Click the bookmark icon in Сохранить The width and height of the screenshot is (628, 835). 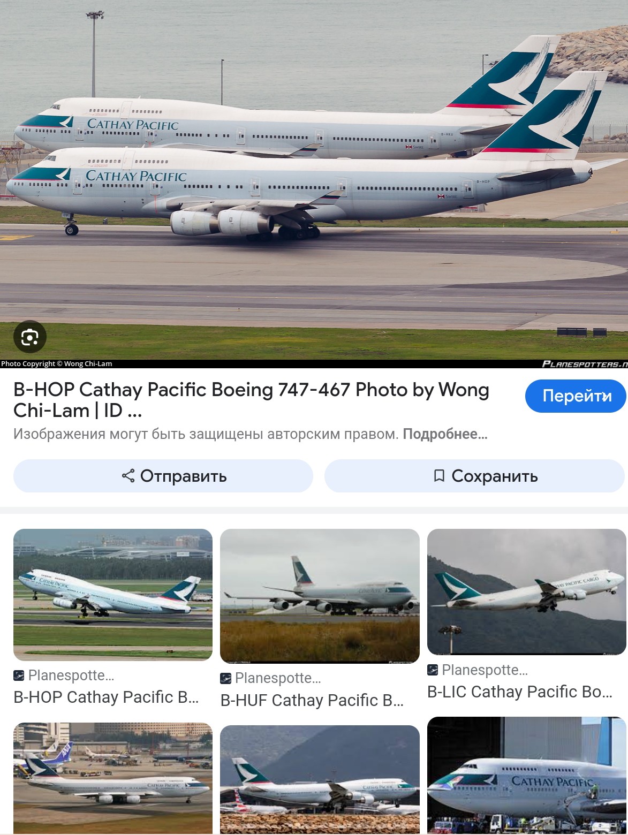[x=439, y=476]
